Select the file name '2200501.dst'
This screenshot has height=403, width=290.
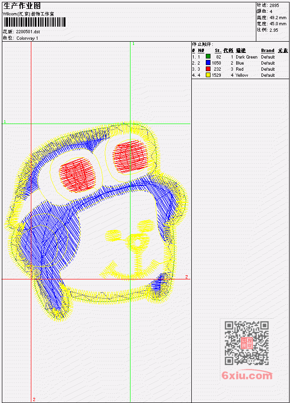tap(28, 32)
